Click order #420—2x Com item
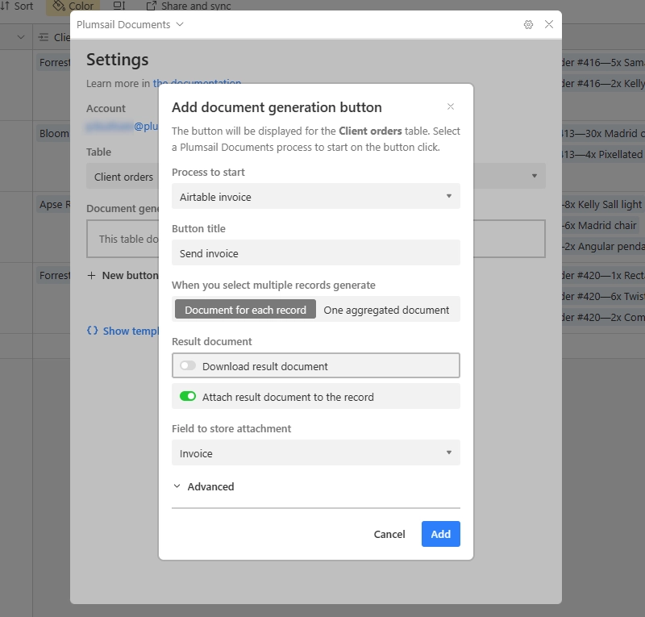Screen dimensions: 645x617 pos(603,317)
